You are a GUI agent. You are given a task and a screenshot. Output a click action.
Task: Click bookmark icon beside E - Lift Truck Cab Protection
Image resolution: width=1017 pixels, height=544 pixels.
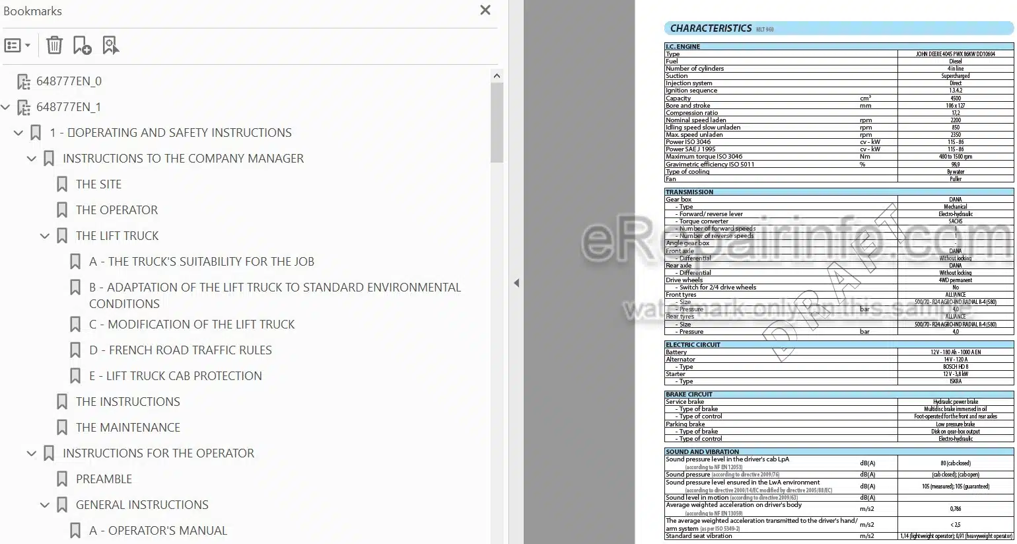[75, 376]
